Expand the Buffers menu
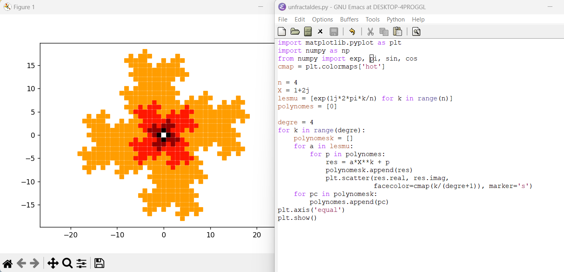The image size is (564, 272). (x=349, y=20)
